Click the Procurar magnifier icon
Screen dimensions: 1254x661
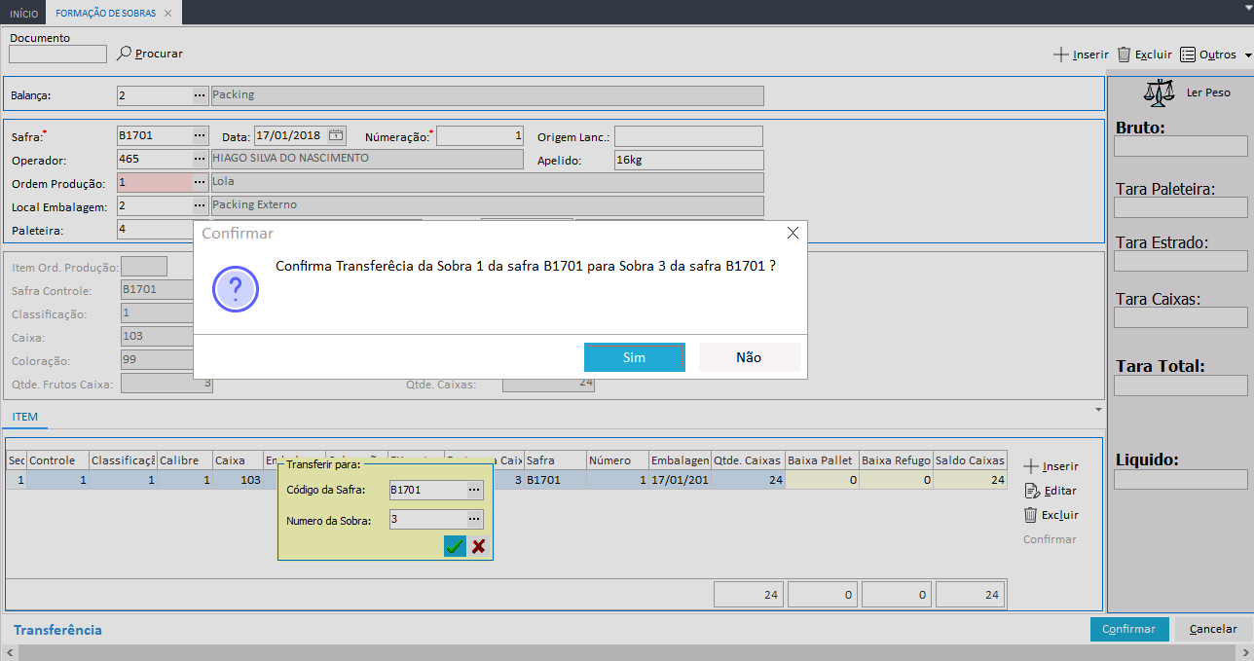[x=124, y=54]
